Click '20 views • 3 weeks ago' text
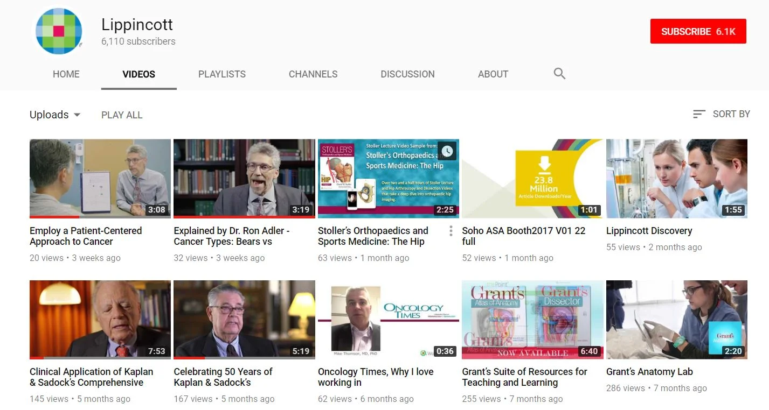Image resolution: width=769 pixels, height=410 pixels. 75,258
